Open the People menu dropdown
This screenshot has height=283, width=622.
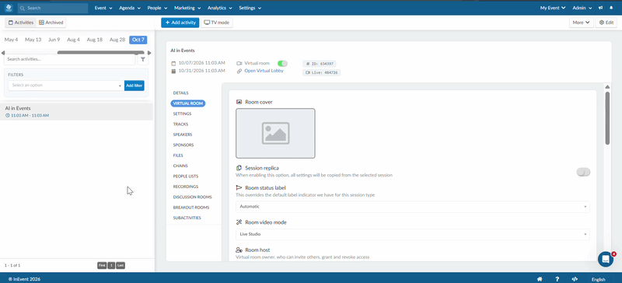(157, 8)
